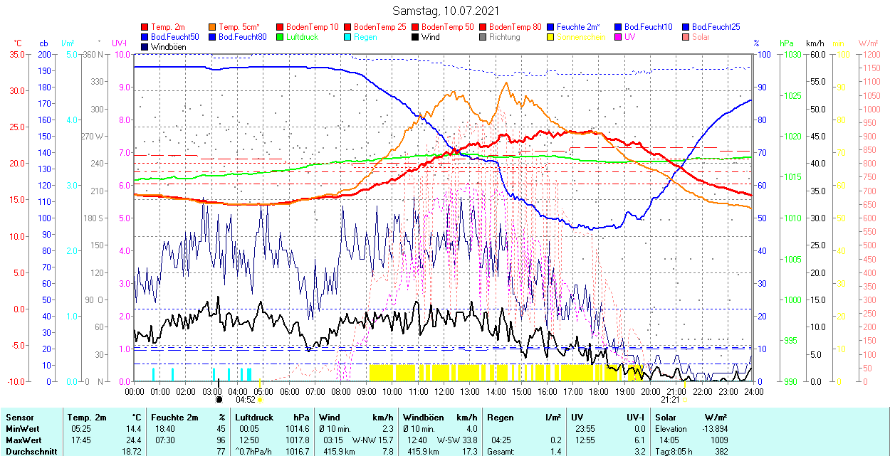Click the chart title 'Samstag, 10.07.2021'
The height and width of the screenshot is (456, 890).
pos(446,11)
